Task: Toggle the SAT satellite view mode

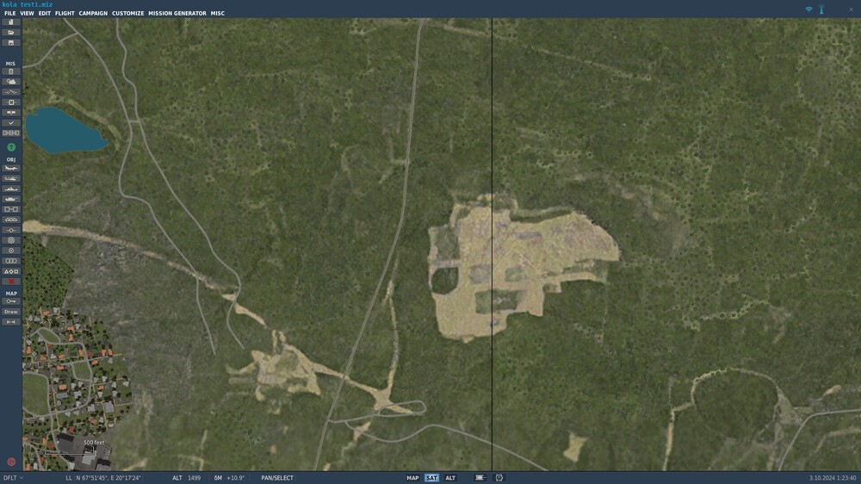Action: (431, 478)
